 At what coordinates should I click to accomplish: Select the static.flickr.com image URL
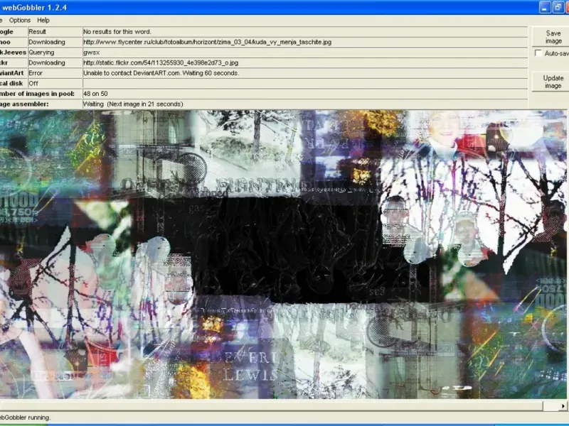coord(161,62)
